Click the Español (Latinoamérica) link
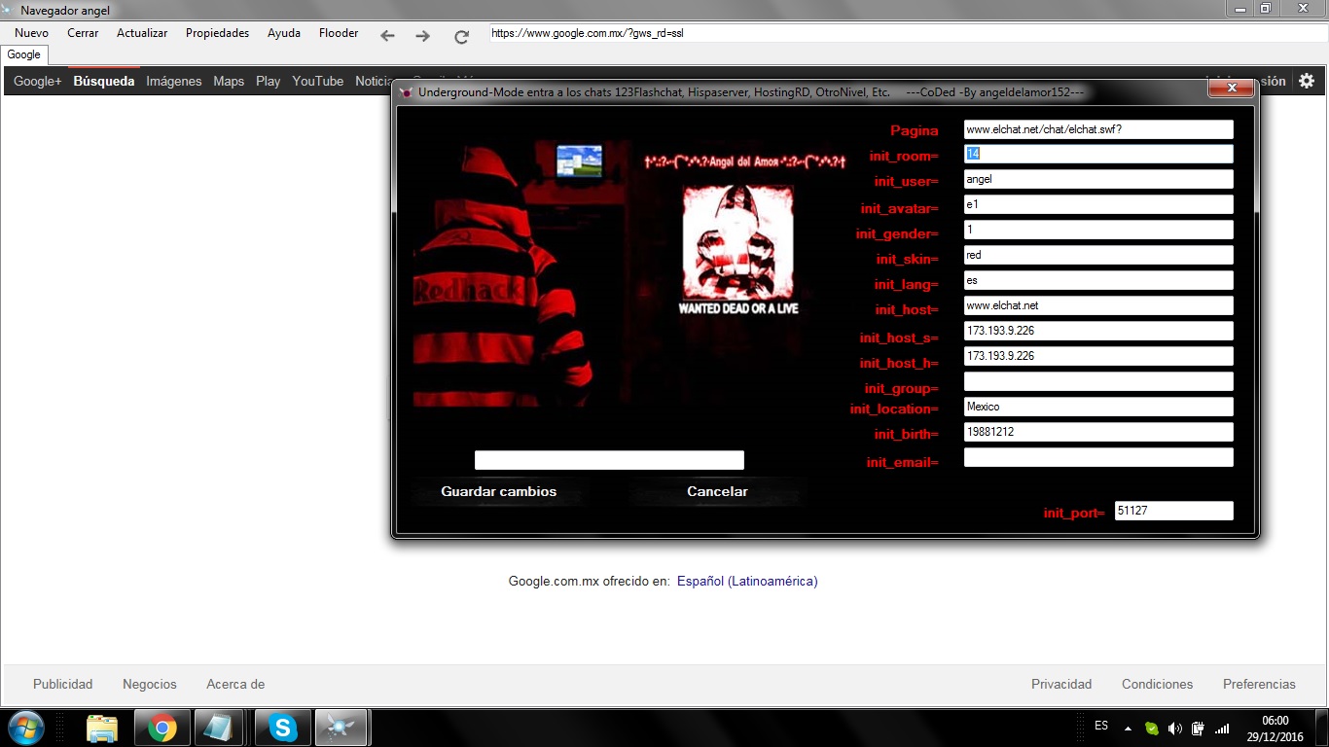 [x=747, y=581]
